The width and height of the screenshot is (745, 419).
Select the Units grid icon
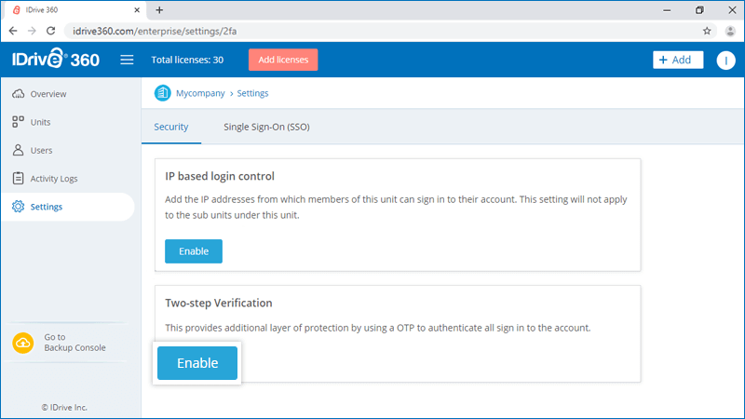pos(18,122)
